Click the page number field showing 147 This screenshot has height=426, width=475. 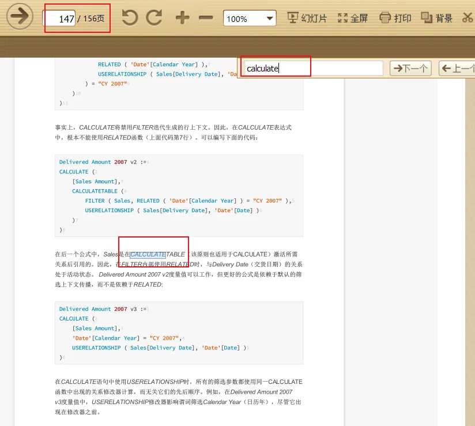(x=59, y=18)
